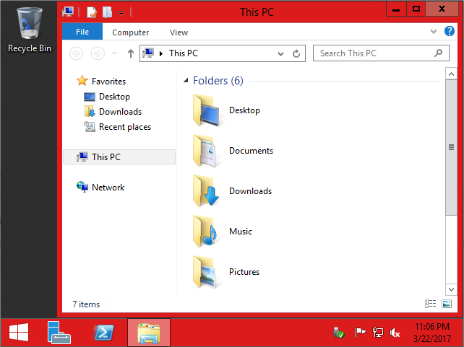Click the This PC system icon in title bar
The width and height of the screenshot is (464, 347).
pyautogui.click(x=68, y=12)
